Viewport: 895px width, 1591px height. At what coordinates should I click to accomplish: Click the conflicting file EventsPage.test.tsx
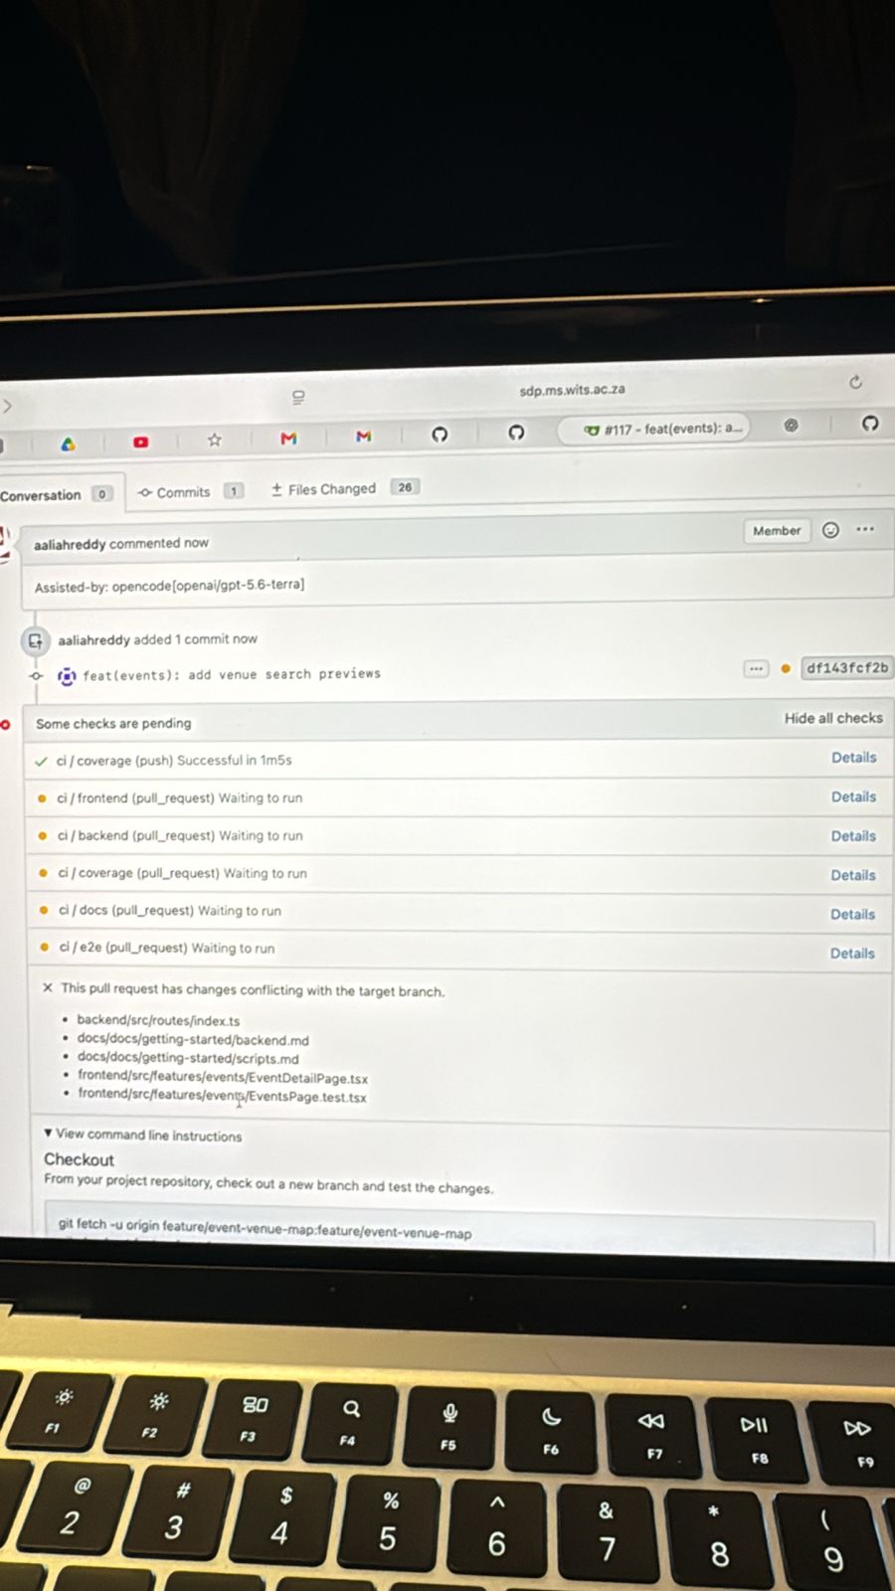222,1097
